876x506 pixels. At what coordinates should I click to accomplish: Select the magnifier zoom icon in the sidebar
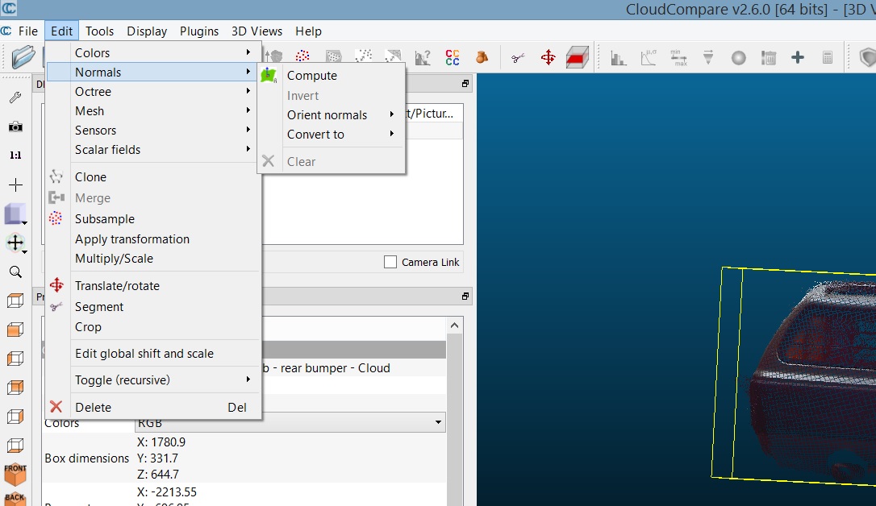coord(15,272)
